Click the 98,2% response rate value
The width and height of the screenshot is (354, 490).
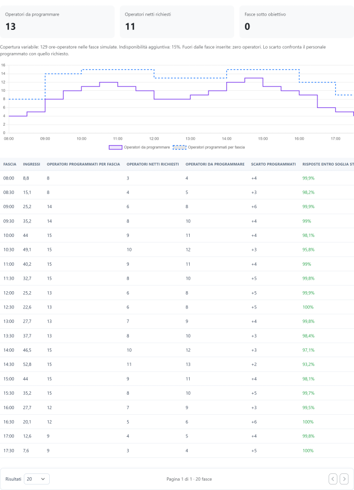point(309,193)
